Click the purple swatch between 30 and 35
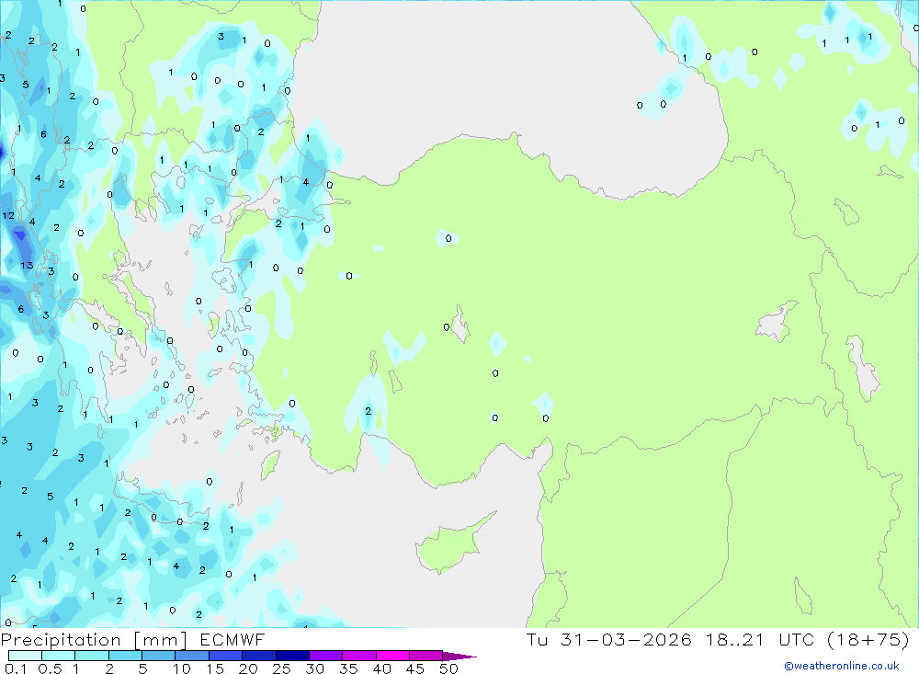Image resolution: width=919 pixels, height=674 pixels. (x=326, y=656)
